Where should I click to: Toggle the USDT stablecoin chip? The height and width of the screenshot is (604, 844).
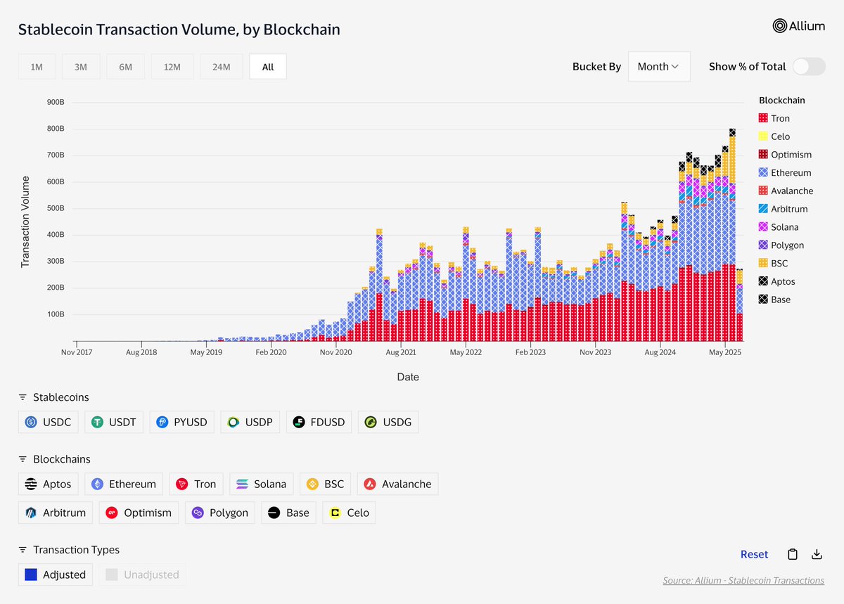click(115, 422)
